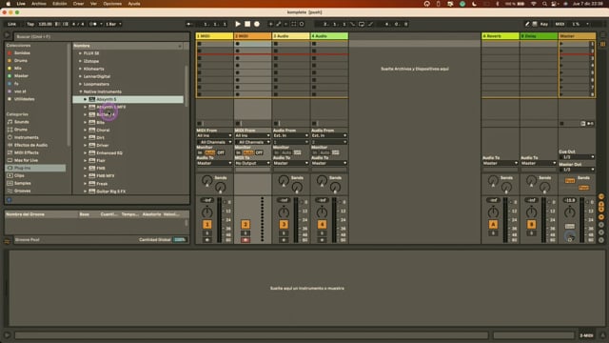Start playback with the Play button
Viewport: 609px width, 343px height.
pyautogui.click(x=238, y=24)
